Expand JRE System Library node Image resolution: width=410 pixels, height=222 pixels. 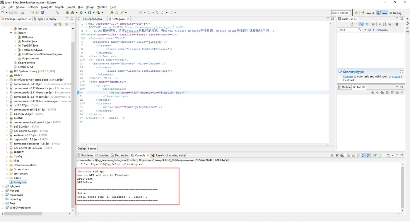point(7,71)
